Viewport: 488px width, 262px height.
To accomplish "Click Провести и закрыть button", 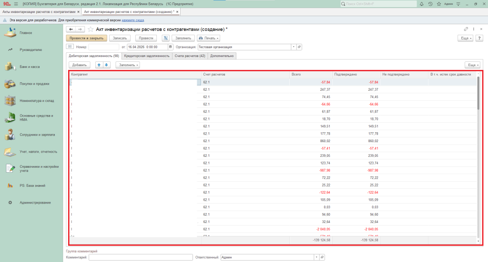I will tap(86, 38).
